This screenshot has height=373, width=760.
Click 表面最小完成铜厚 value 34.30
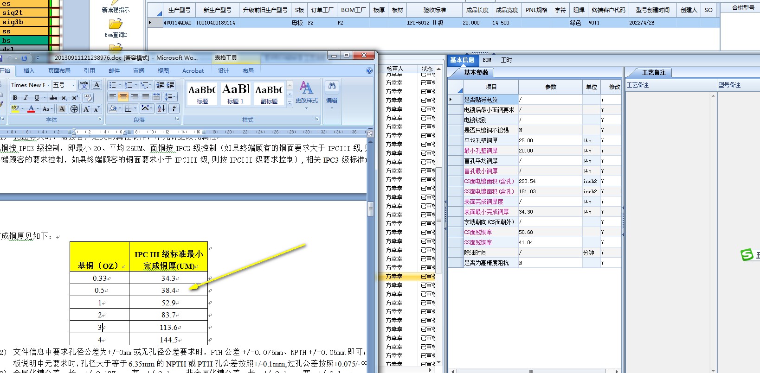(x=550, y=212)
